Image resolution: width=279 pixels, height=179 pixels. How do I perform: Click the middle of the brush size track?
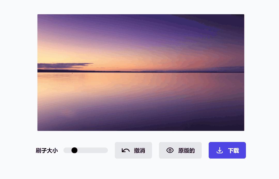coord(86,150)
